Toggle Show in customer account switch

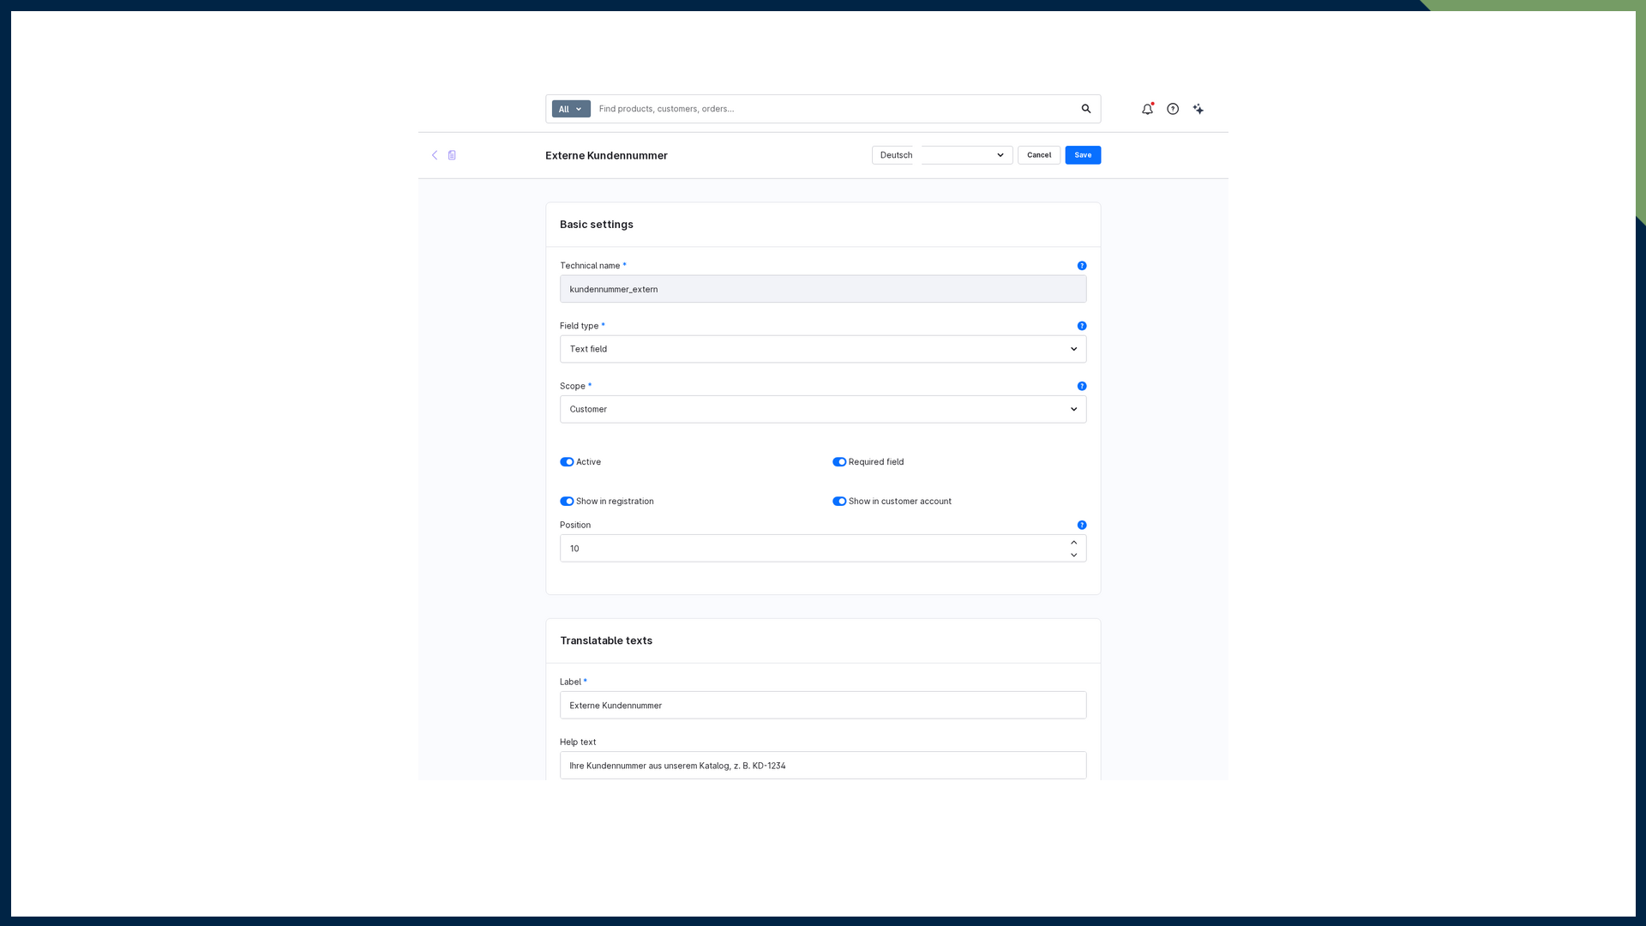click(839, 502)
